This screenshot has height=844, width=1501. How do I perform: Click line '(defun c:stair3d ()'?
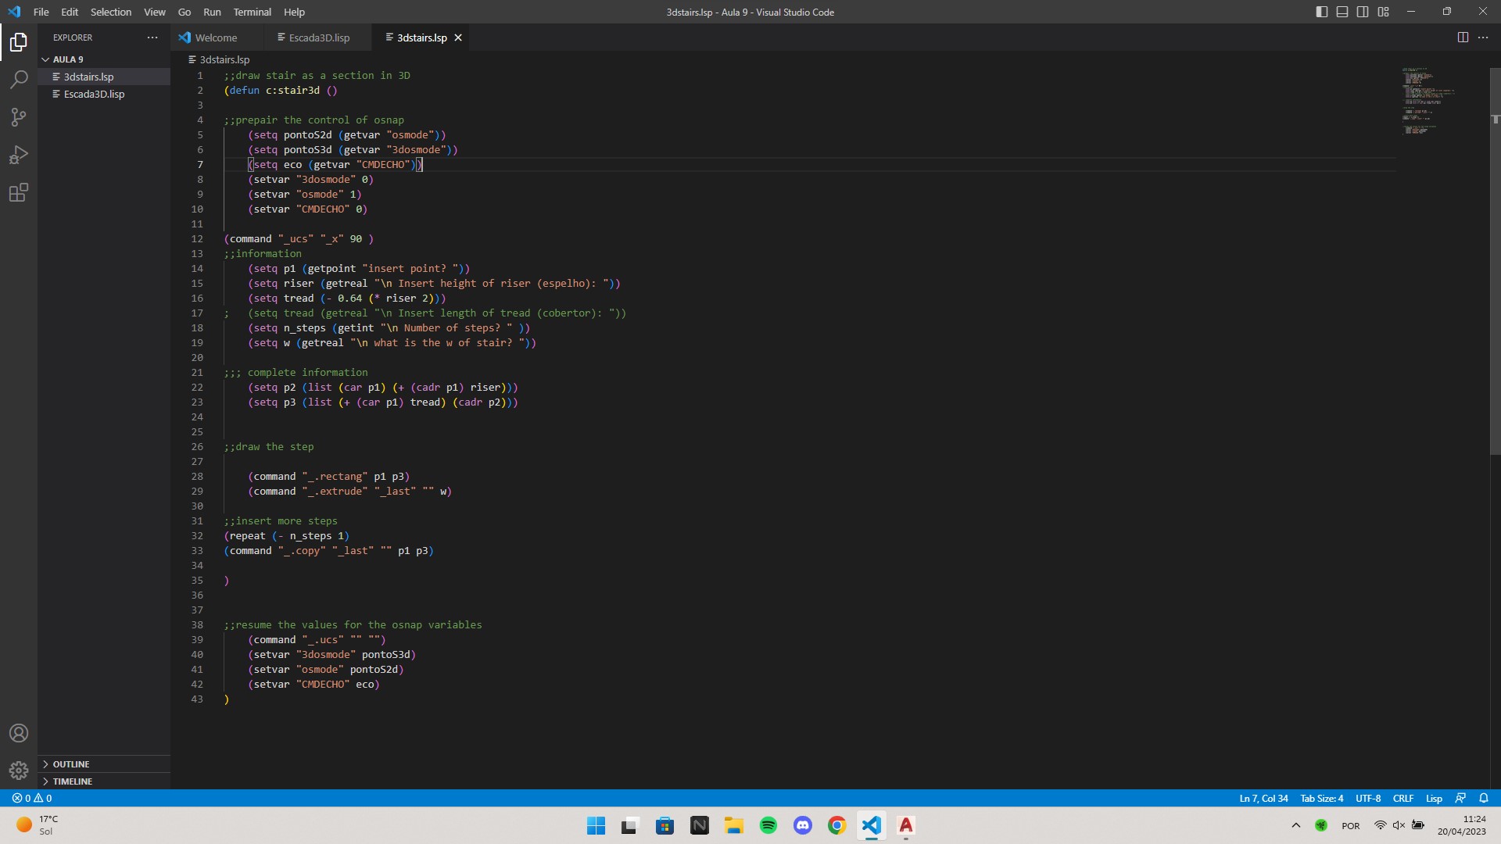281,90
